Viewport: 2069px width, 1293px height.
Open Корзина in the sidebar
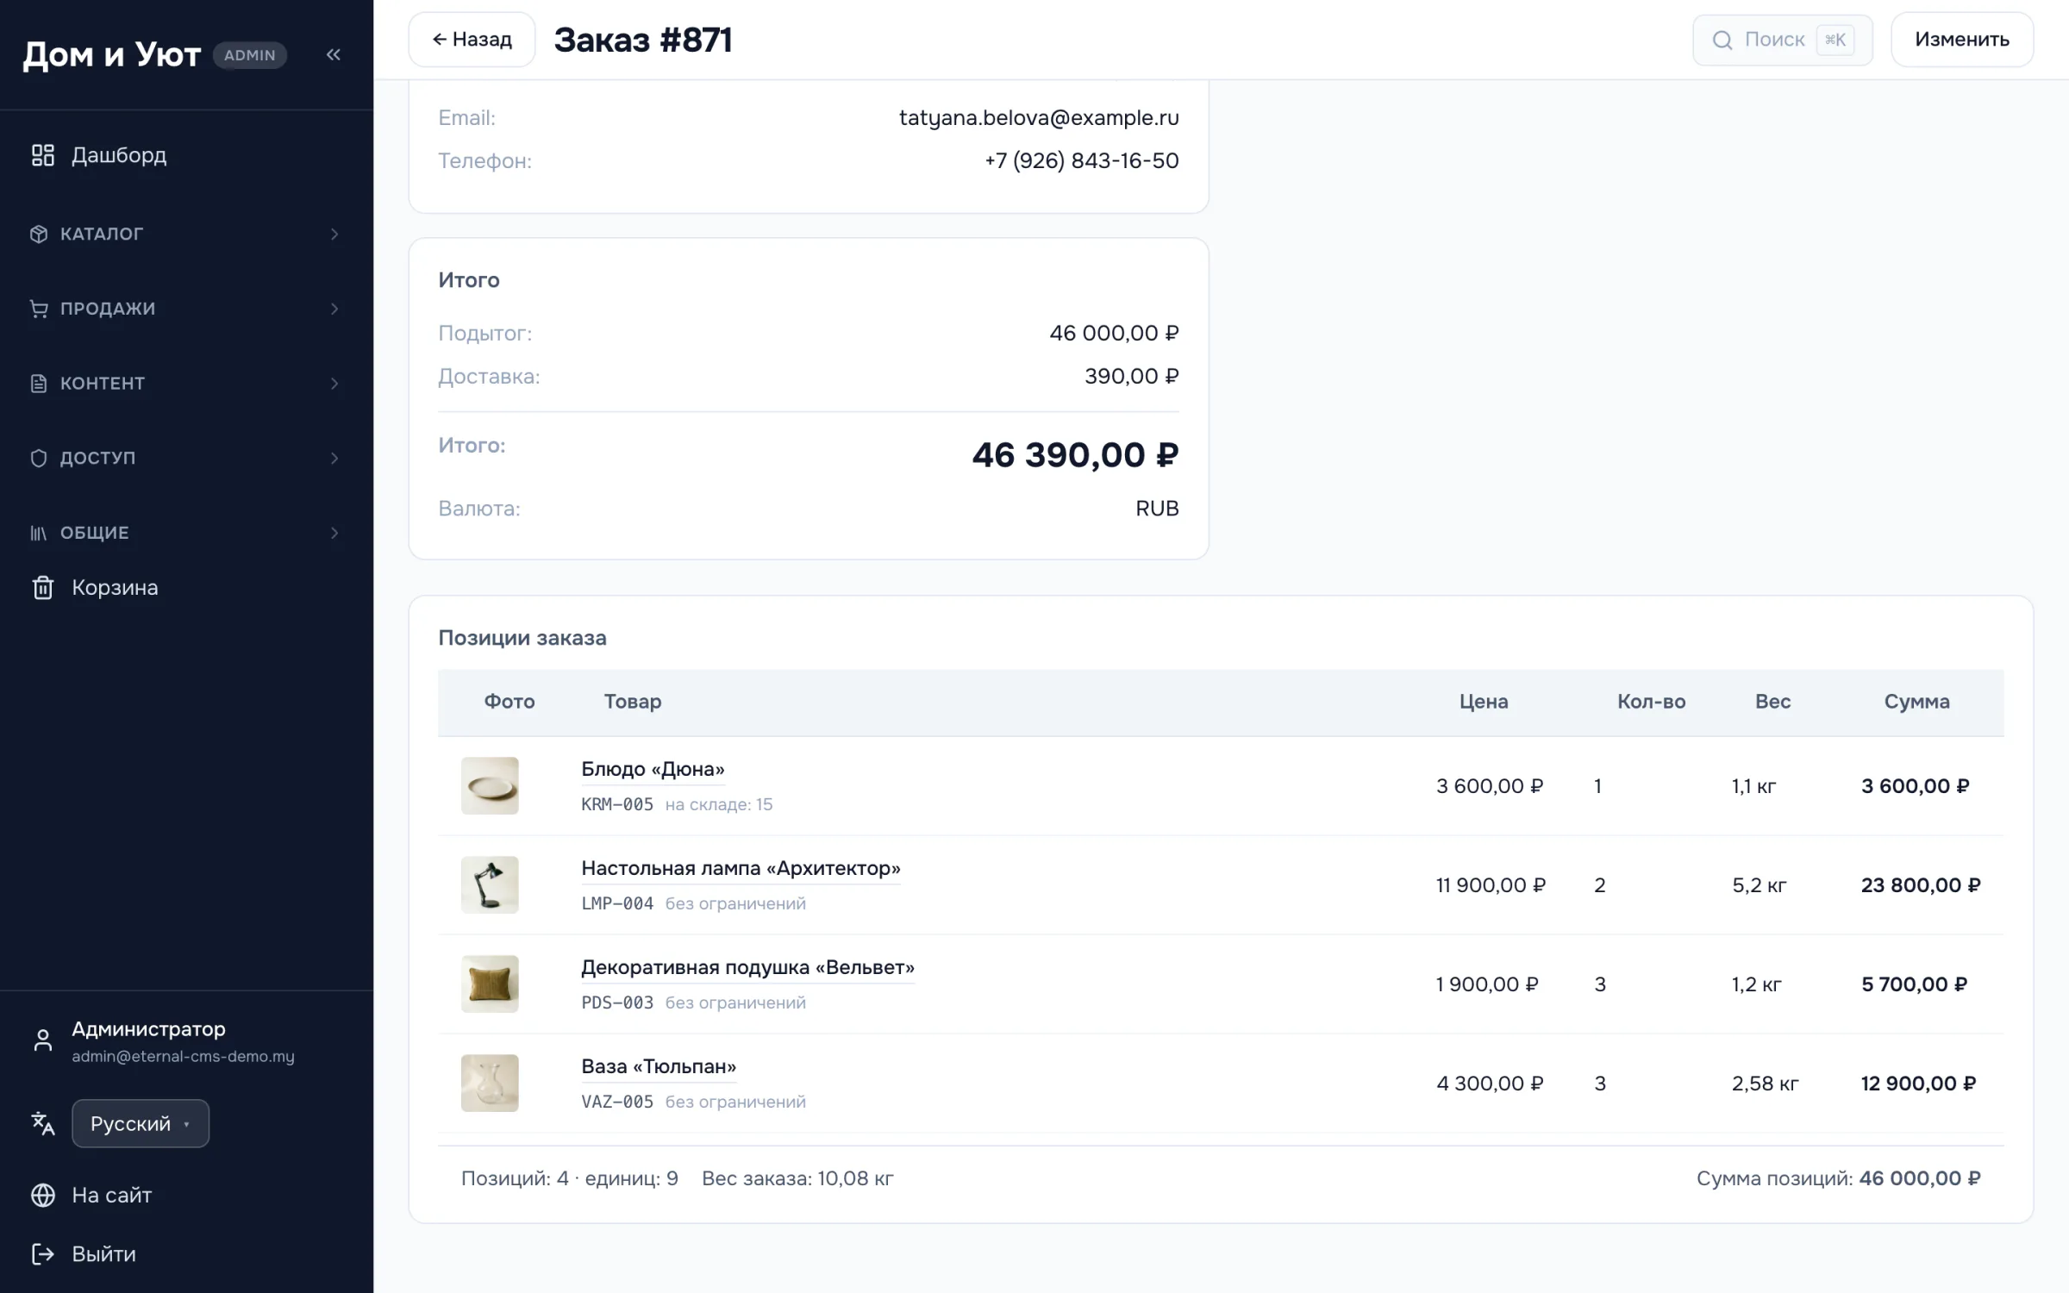[x=115, y=588]
